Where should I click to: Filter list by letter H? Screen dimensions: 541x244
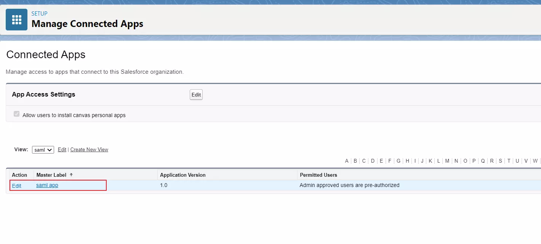(407, 161)
